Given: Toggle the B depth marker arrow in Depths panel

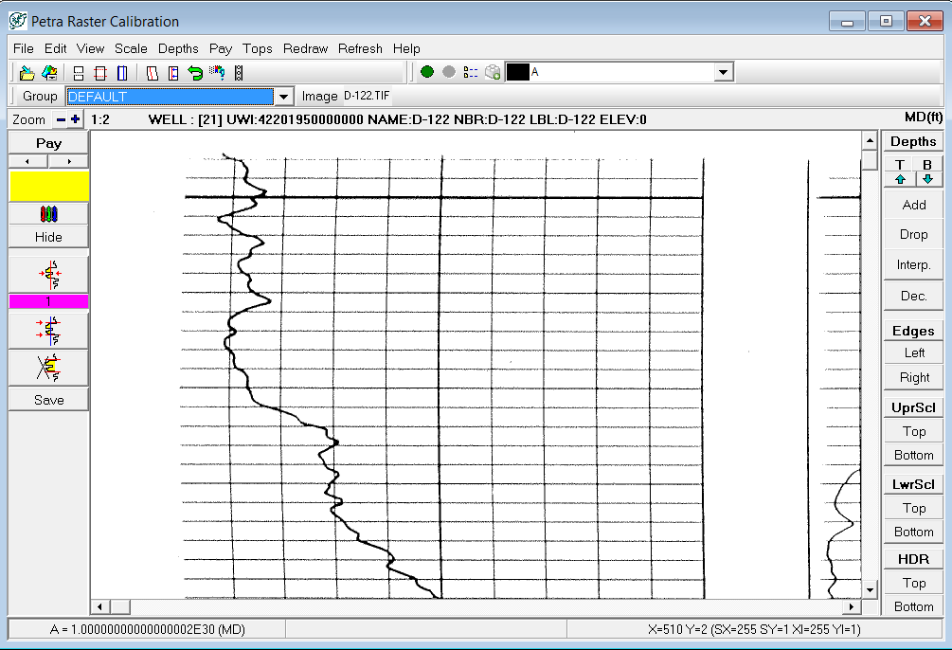Looking at the screenshot, I should coord(926,178).
